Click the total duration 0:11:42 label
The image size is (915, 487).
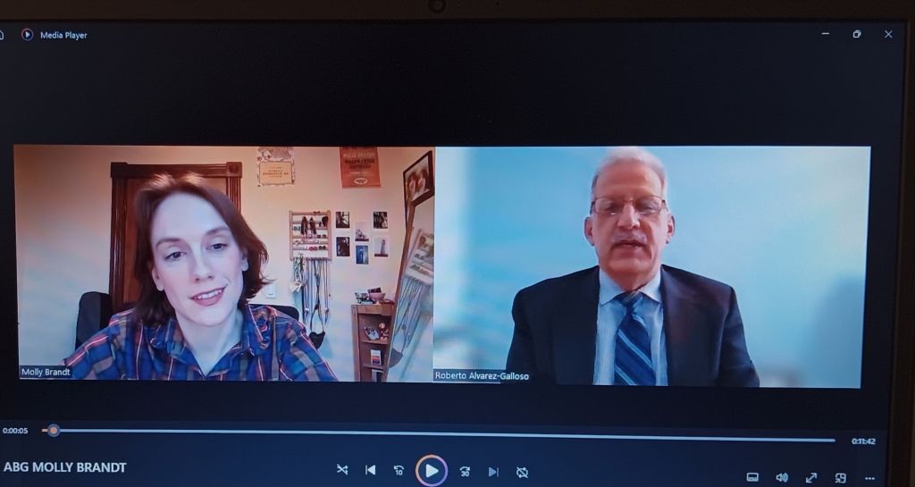862,441
